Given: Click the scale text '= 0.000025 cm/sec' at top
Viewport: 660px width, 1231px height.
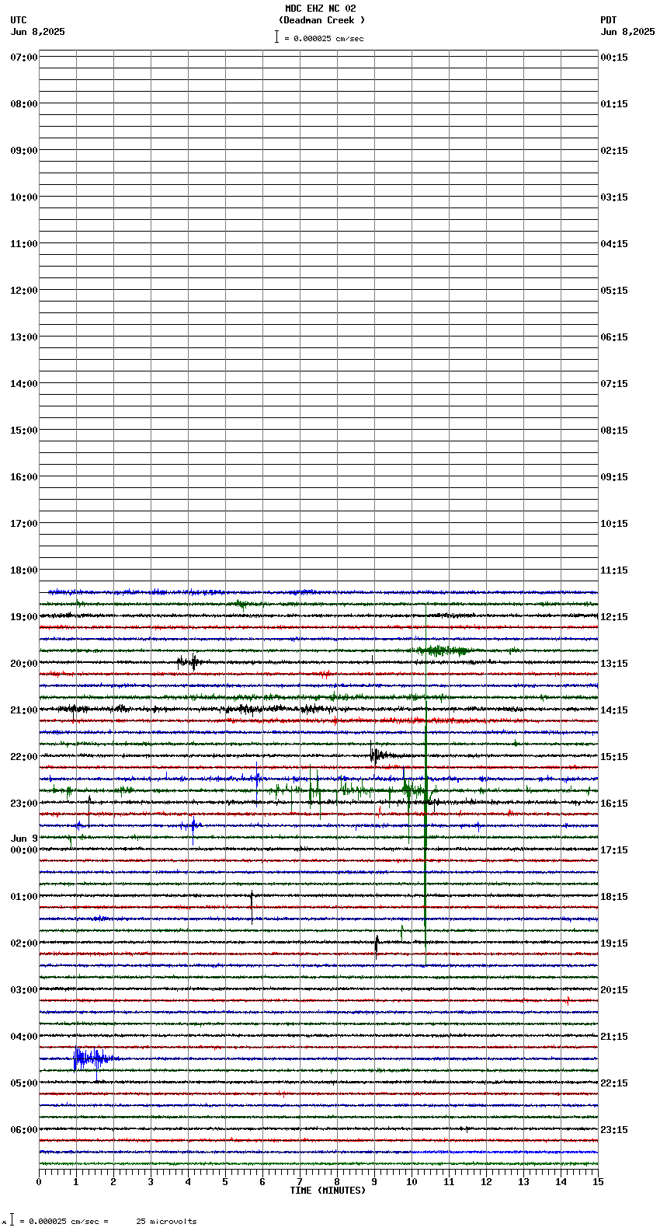Looking at the screenshot, I should point(324,38).
